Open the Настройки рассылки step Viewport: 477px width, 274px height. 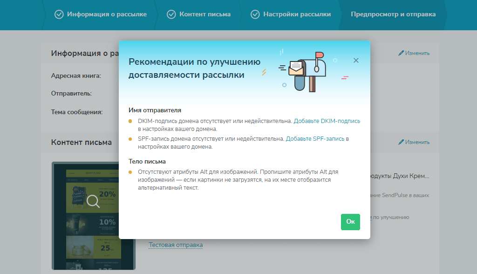tap(296, 14)
